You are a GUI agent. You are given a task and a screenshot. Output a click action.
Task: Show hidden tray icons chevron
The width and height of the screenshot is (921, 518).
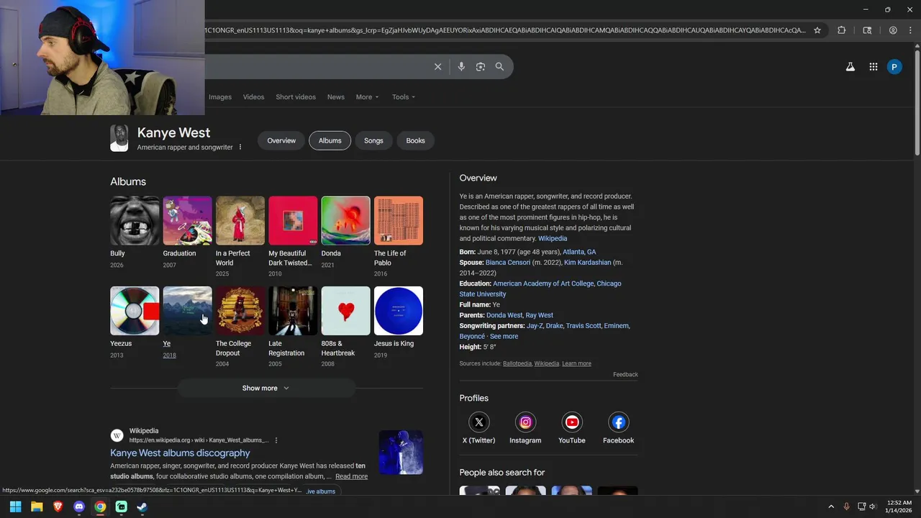click(x=831, y=506)
